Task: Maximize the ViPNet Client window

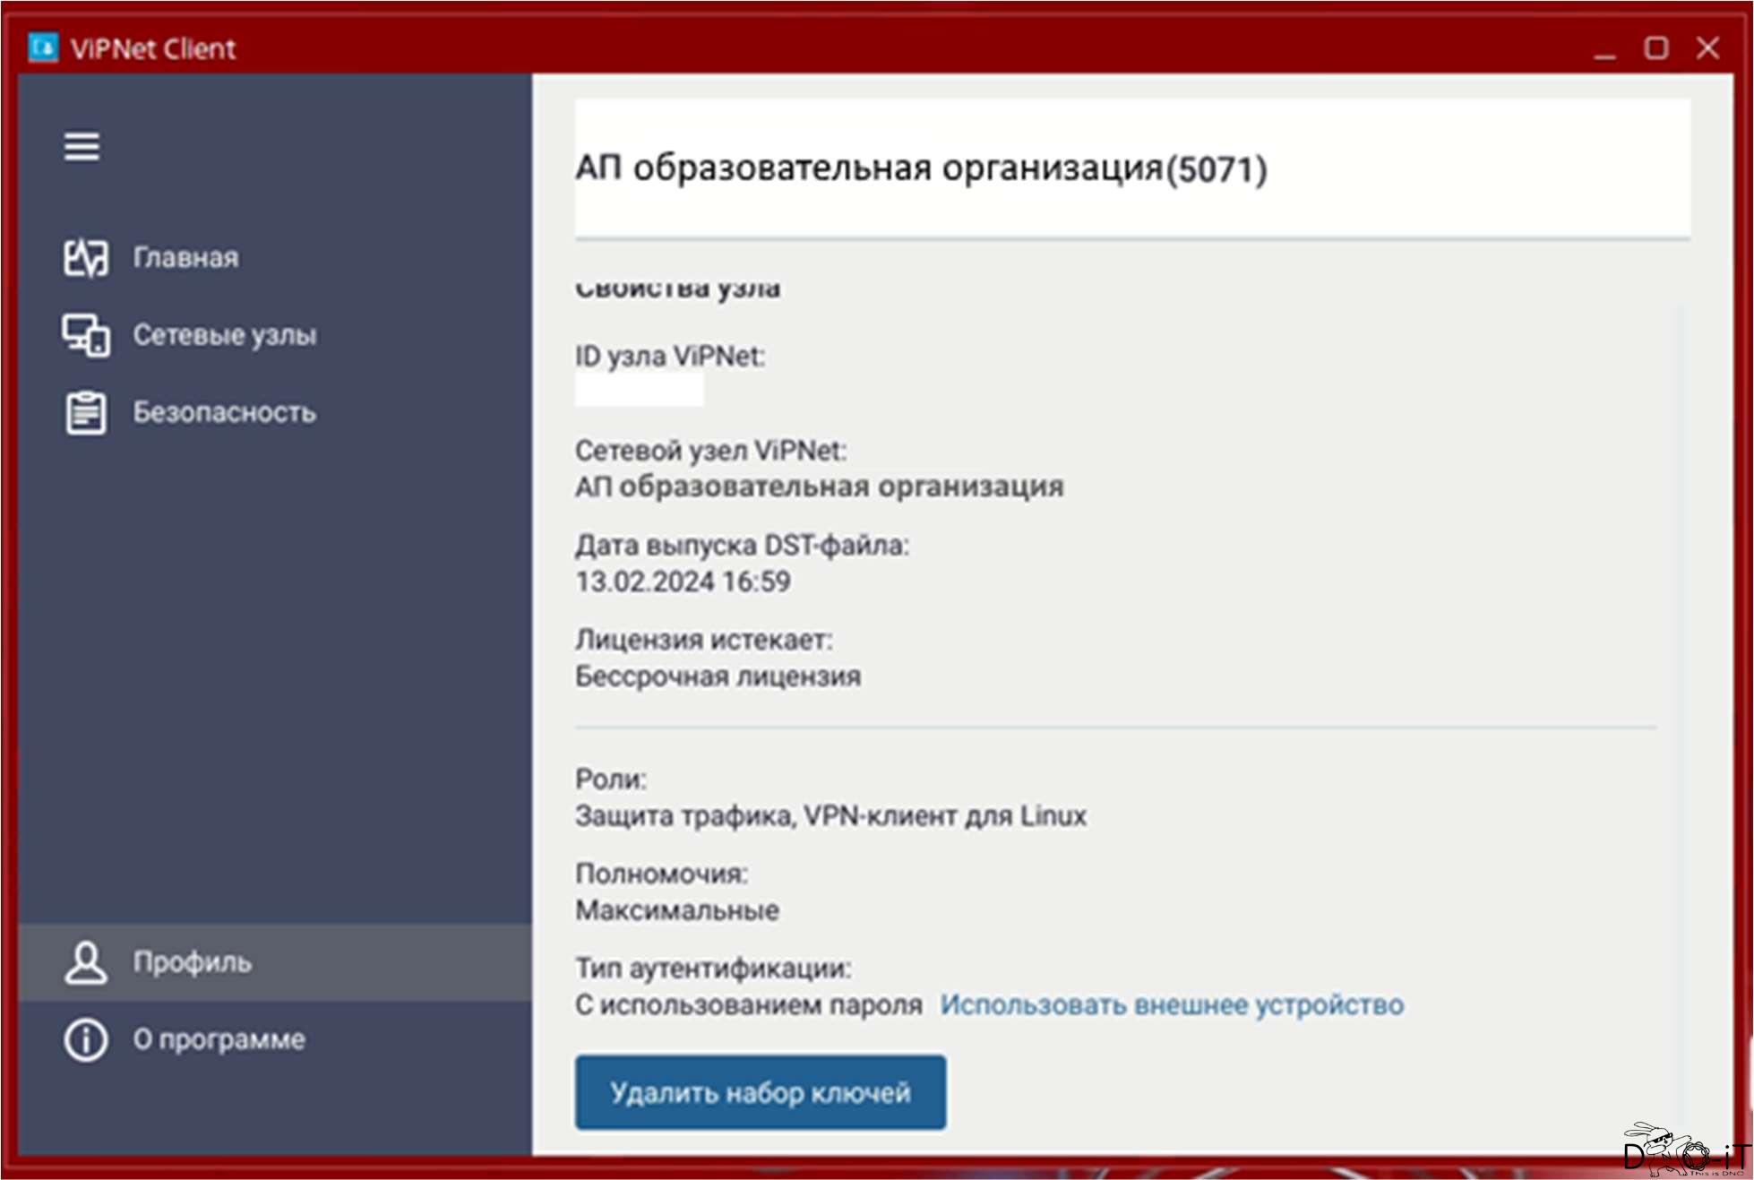Action: [x=1655, y=47]
